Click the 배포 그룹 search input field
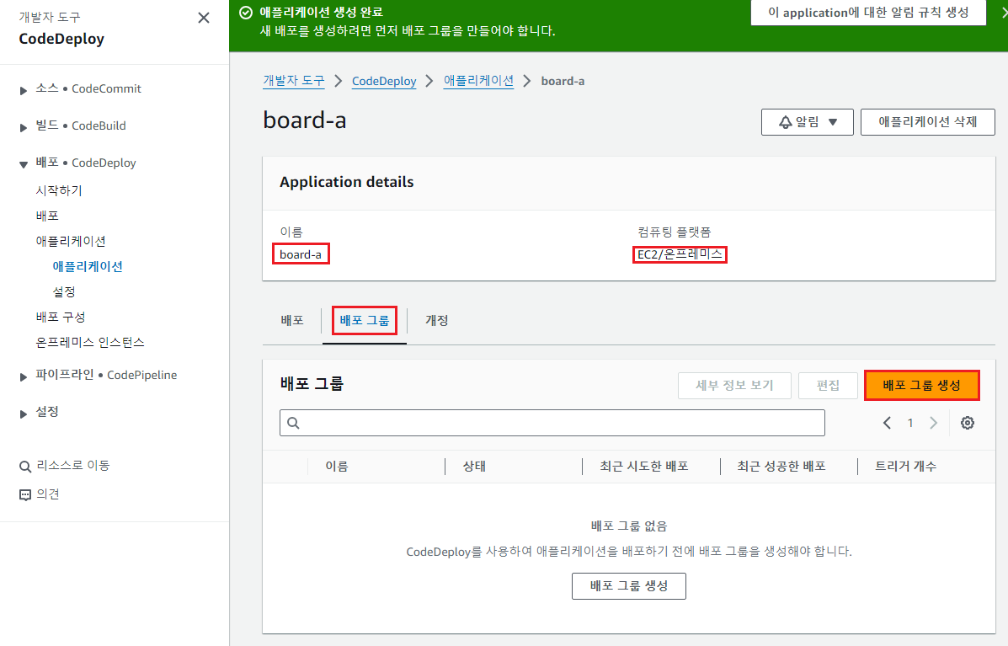This screenshot has width=1008, height=646. [552, 422]
